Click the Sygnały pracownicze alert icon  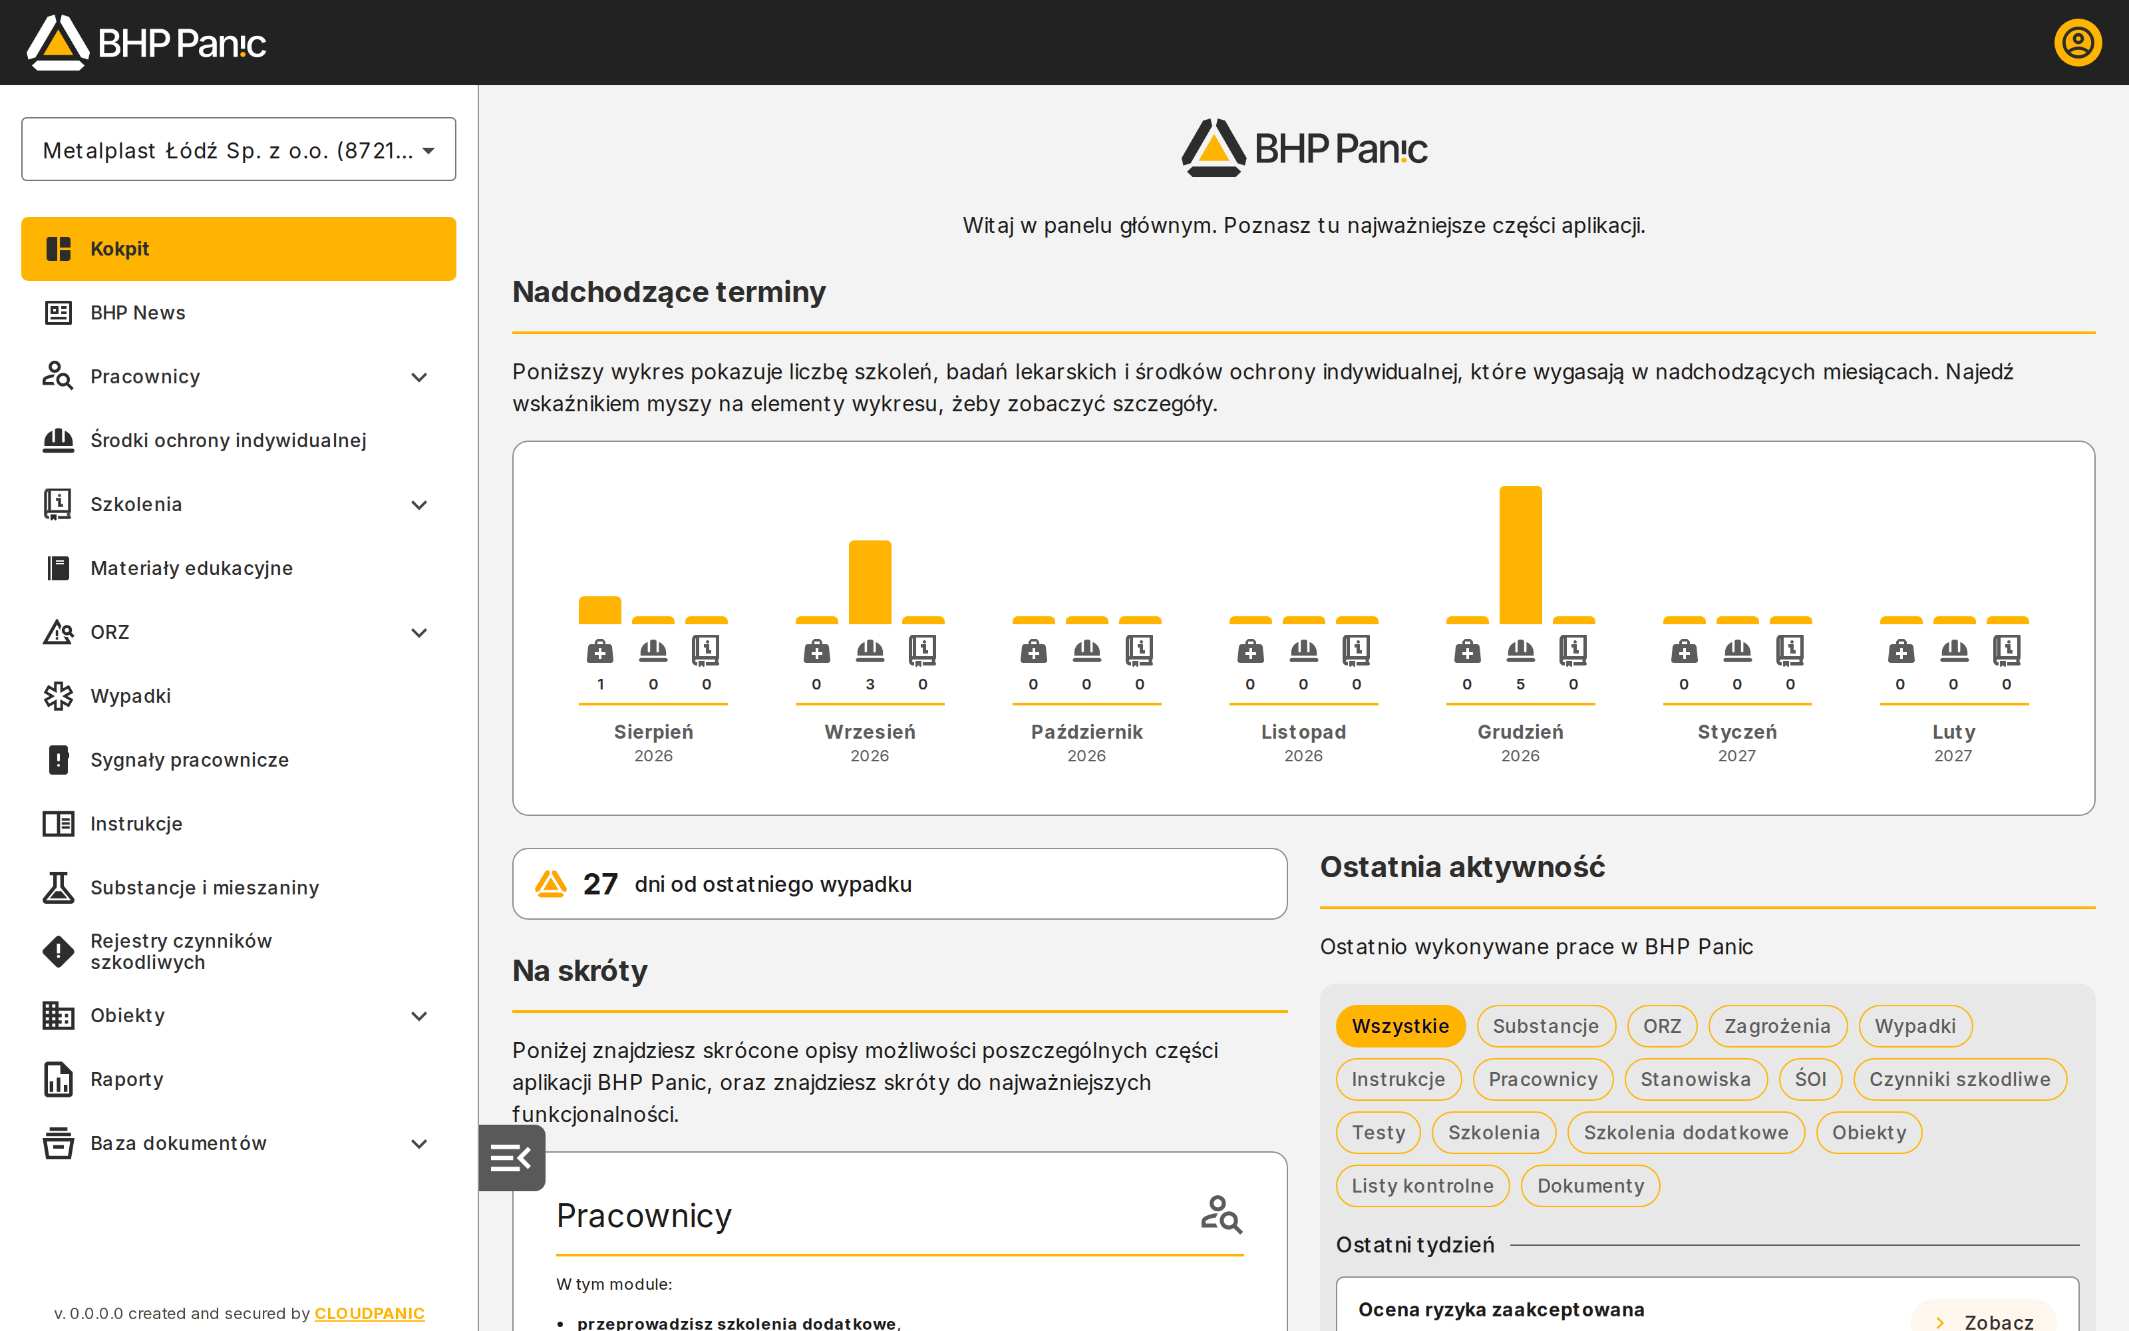pyautogui.click(x=58, y=760)
